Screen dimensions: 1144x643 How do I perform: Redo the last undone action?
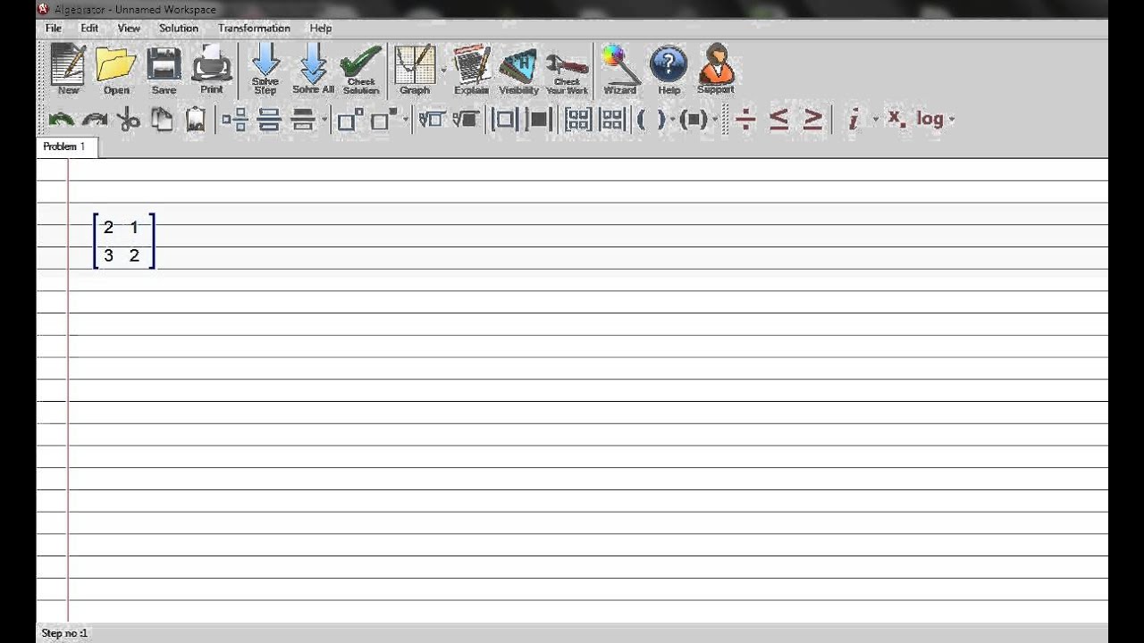(95, 119)
